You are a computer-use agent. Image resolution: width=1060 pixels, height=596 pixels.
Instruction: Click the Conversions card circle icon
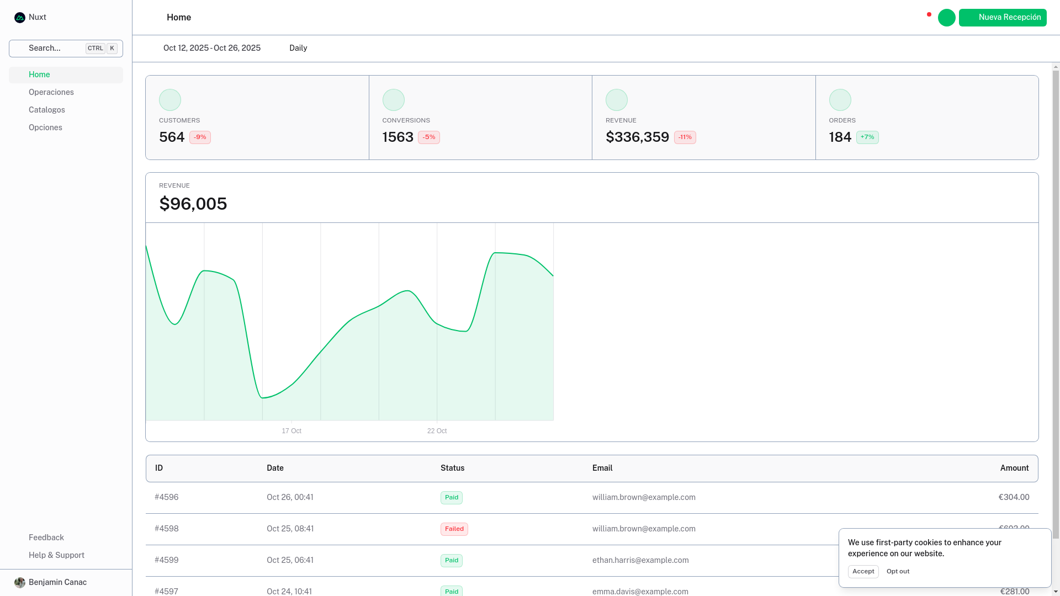[393, 100]
